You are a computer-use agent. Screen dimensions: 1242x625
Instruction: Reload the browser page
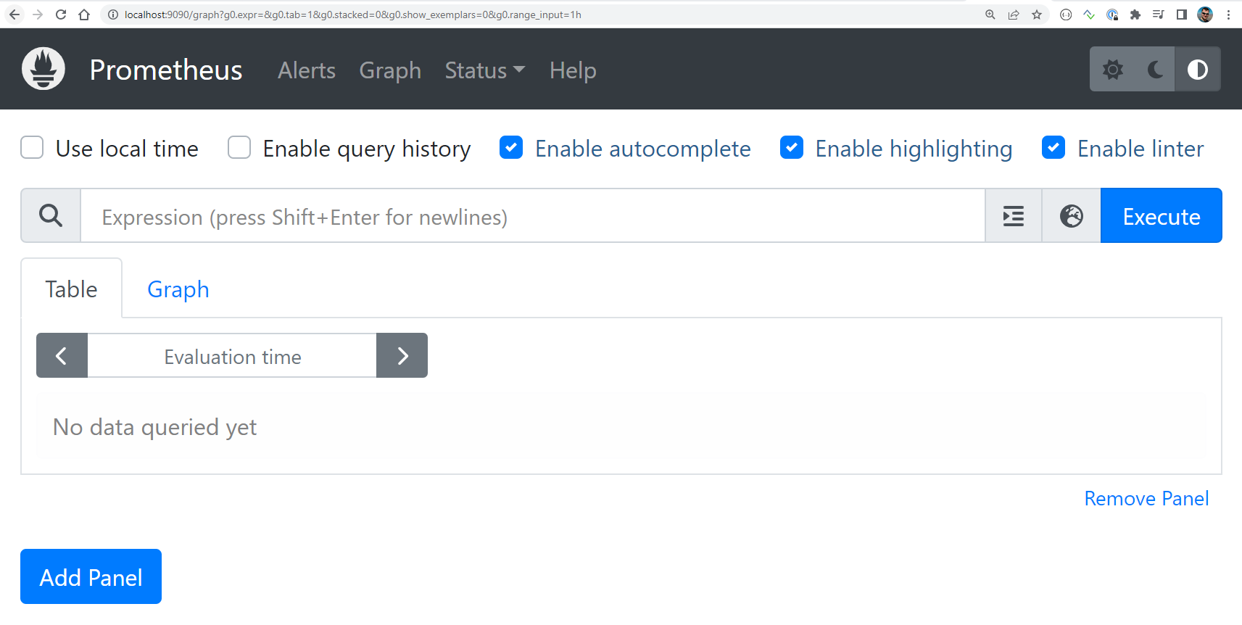[61, 15]
